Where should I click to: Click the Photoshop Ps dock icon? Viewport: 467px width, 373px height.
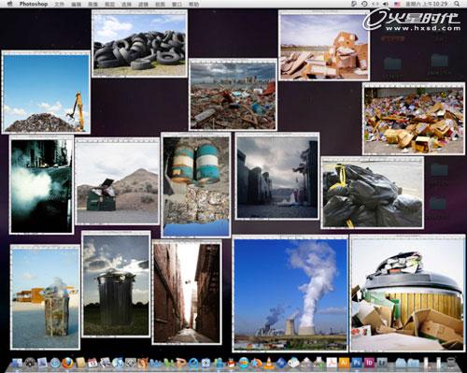pos(357,363)
